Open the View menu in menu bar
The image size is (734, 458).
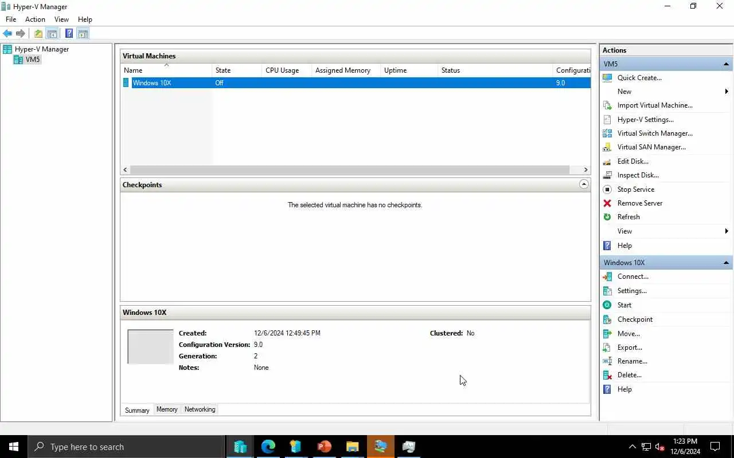[x=61, y=19]
